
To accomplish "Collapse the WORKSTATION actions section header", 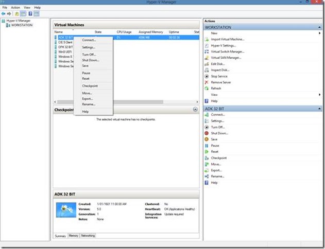I will (320, 27).
